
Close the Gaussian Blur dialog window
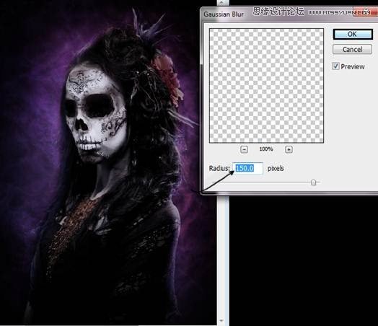click(x=365, y=12)
